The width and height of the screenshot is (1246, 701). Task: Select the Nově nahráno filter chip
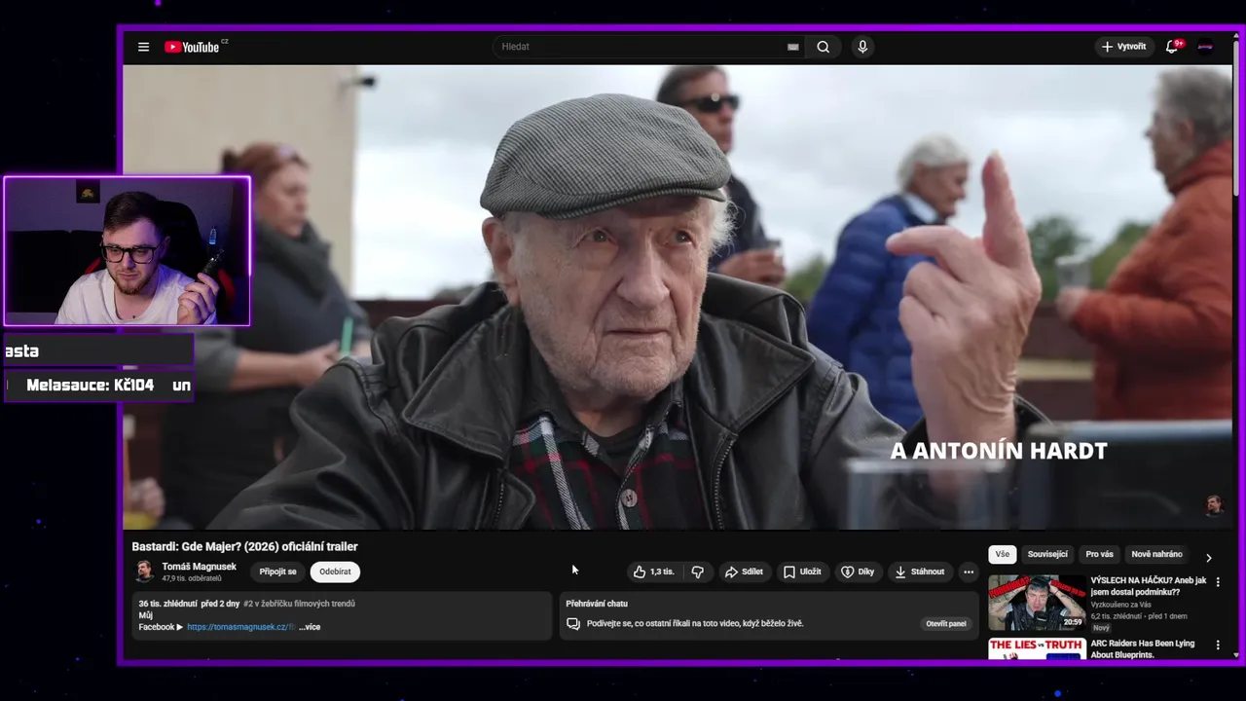click(1156, 554)
